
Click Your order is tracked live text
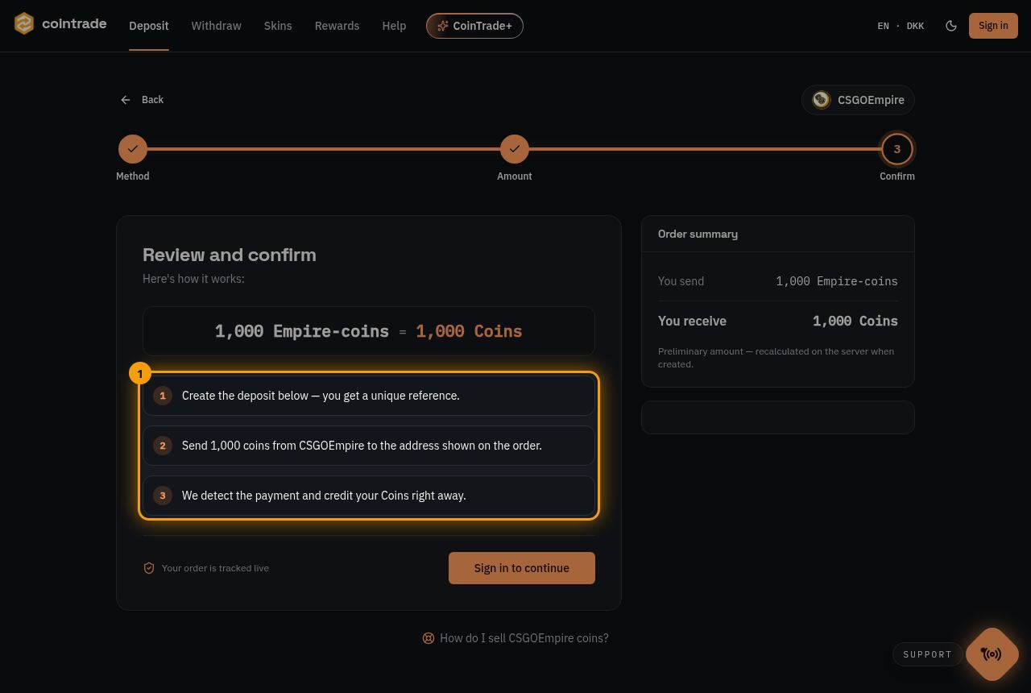coord(215,568)
